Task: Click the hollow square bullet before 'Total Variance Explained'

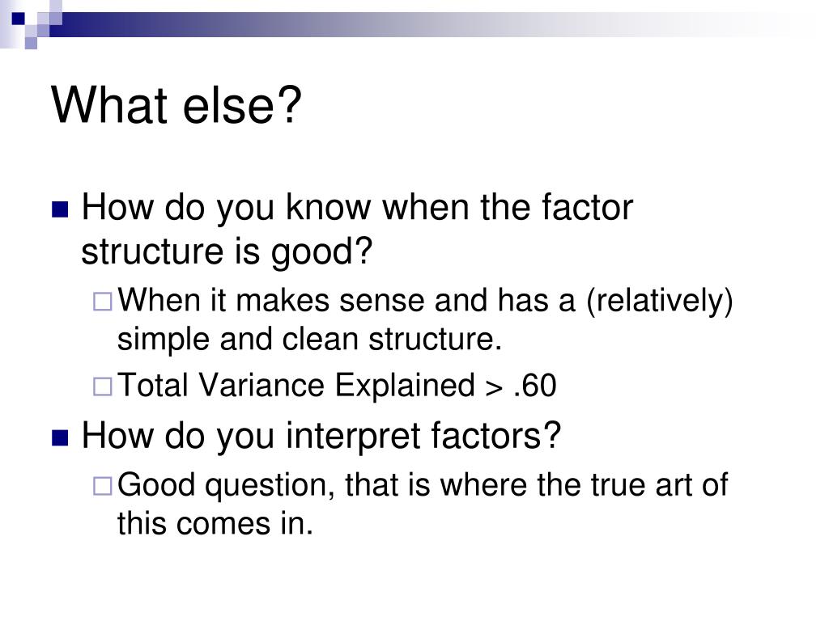Action: [x=103, y=387]
